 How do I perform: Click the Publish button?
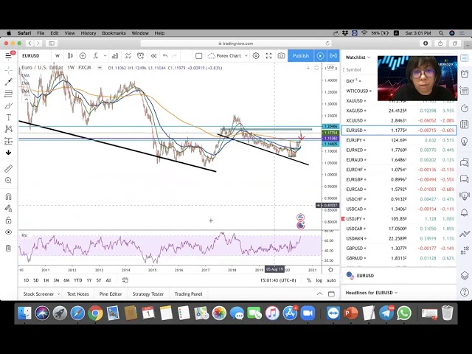pyautogui.click(x=301, y=56)
